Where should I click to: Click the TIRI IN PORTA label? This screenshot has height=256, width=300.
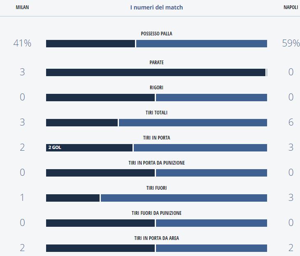(x=156, y=138)
